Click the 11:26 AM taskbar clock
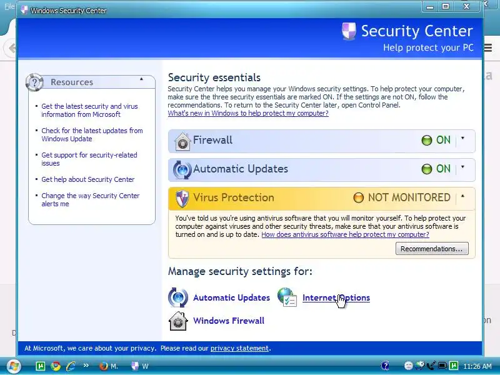This screenshot has height=375, width=500. 477,366
